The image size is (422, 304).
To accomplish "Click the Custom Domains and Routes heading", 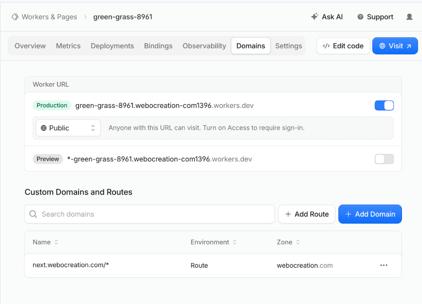I will (79, 192).
